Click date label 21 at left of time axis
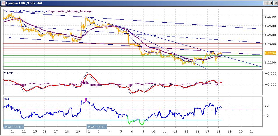The width and height of the screenshot is (278, 136). (13, 132)
